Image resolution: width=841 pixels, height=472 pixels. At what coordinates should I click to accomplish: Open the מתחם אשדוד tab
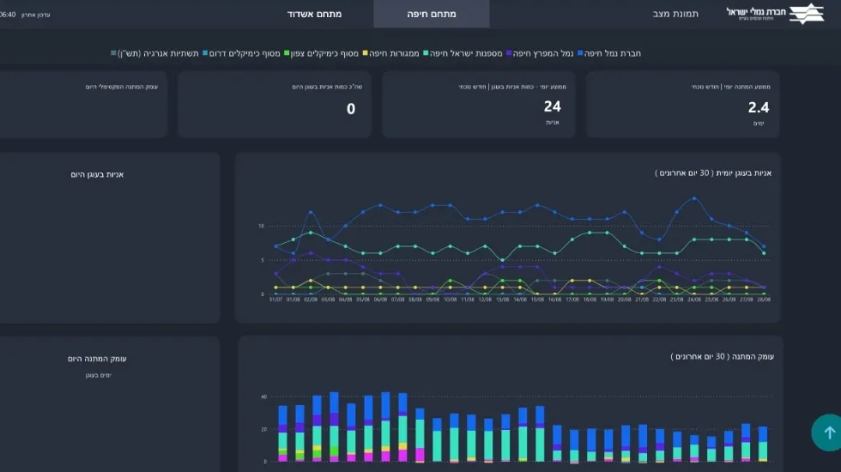click(314, 14)
